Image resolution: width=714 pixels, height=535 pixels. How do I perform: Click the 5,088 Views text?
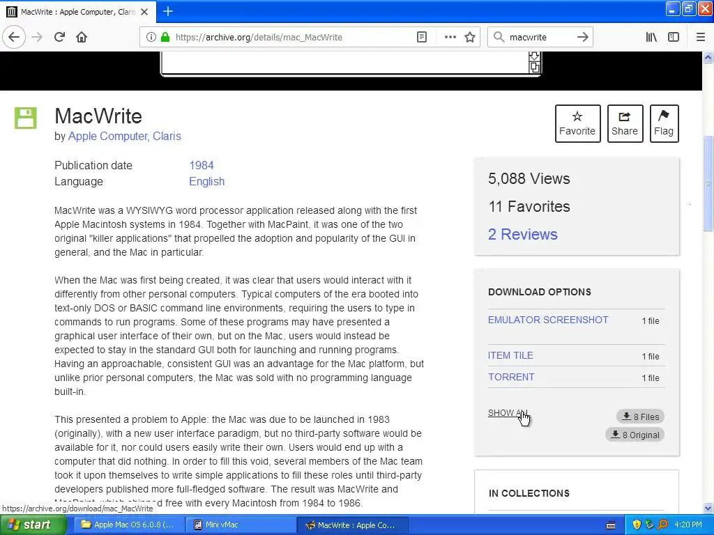[x=529, y=179]
